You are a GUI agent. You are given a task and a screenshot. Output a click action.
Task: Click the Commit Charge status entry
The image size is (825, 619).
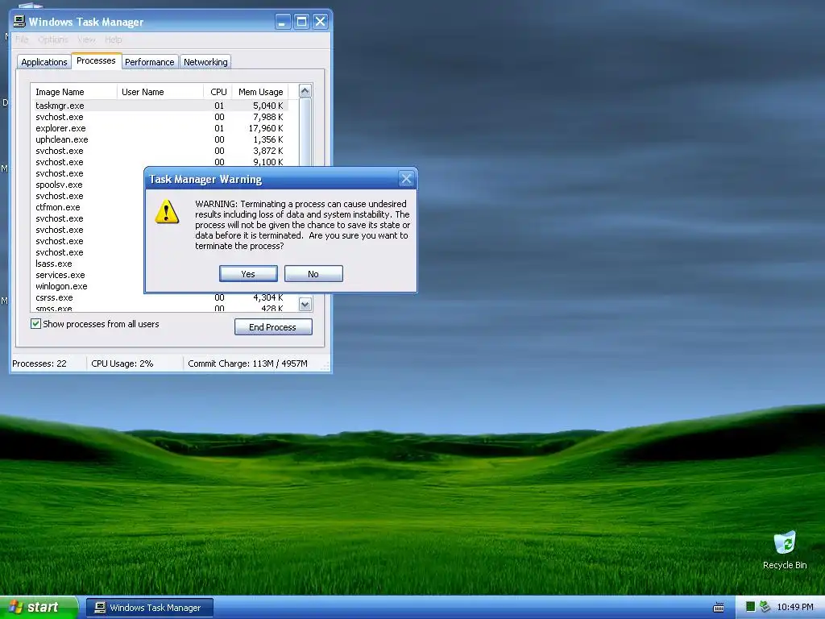point(248,364)
